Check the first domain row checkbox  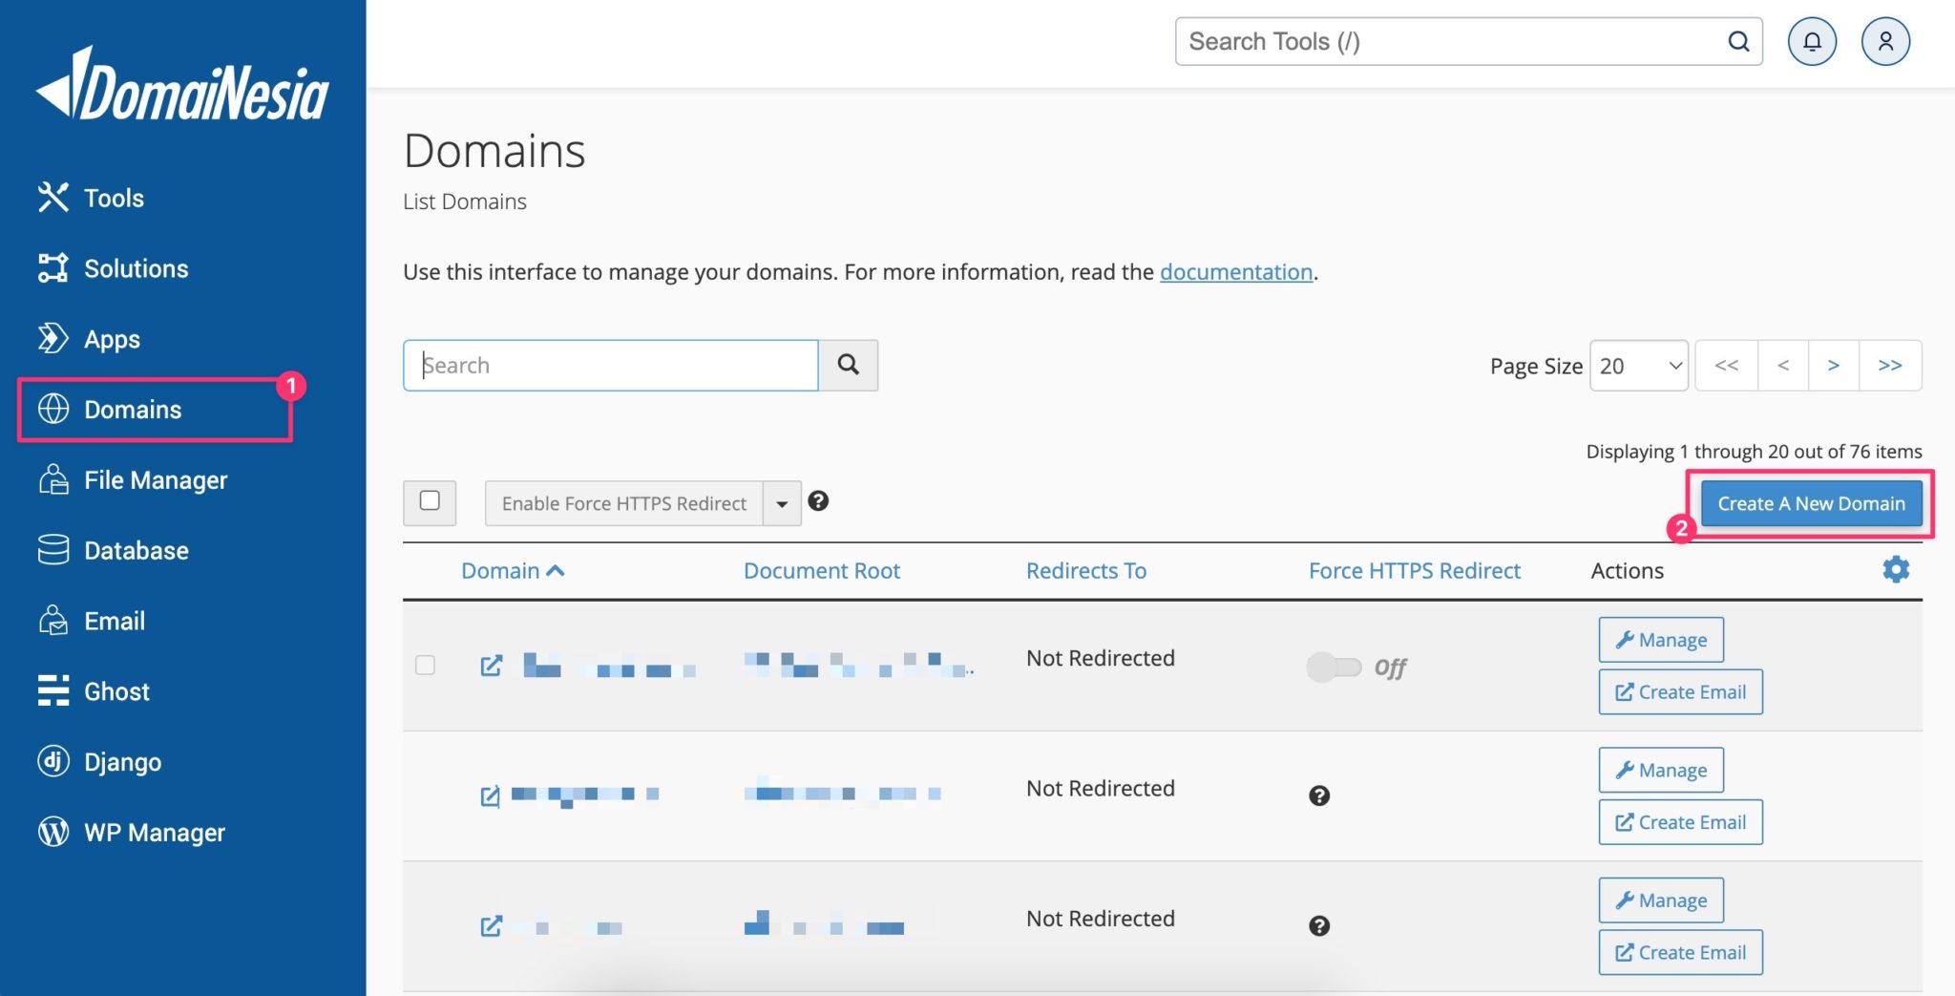point(426,666)
